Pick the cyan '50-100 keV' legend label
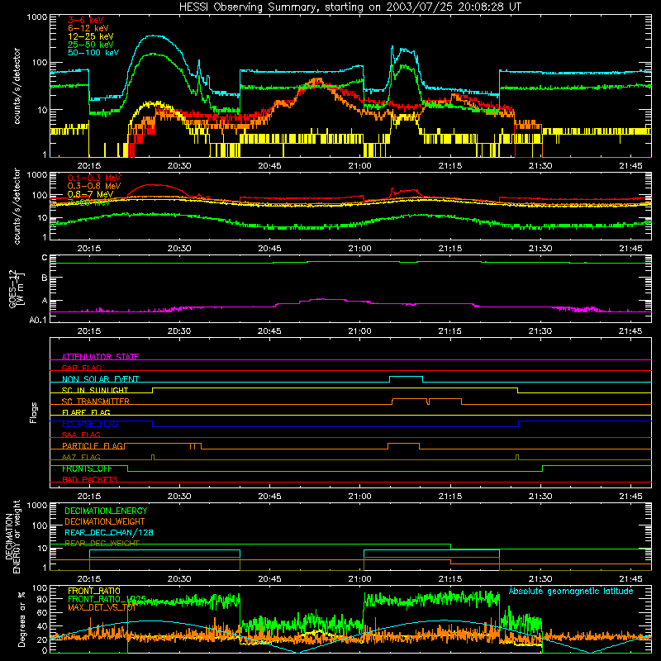This screenshot has height=661, width=661. [93, 53]
